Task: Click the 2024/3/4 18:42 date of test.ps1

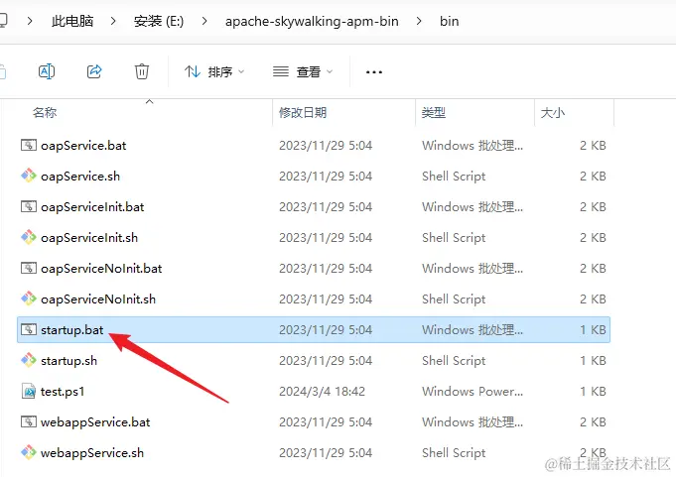Action: 322,392
